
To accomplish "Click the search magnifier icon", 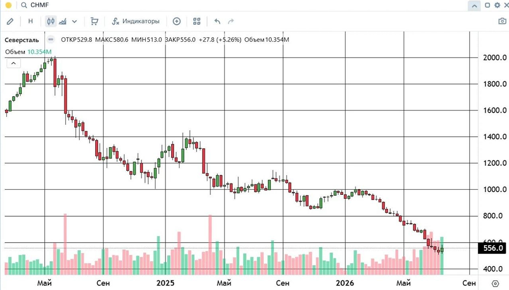I will point(24,5).
